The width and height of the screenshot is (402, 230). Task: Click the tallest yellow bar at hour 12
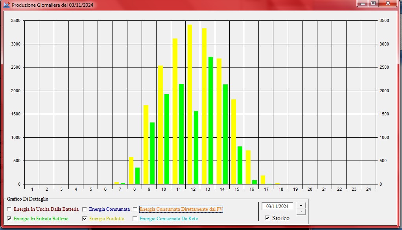click(x=190, y=104)
